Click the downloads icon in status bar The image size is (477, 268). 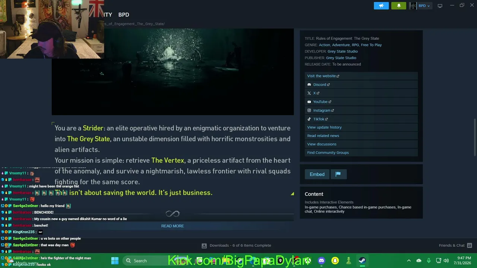pyautogui.click(x=204, y=246)
